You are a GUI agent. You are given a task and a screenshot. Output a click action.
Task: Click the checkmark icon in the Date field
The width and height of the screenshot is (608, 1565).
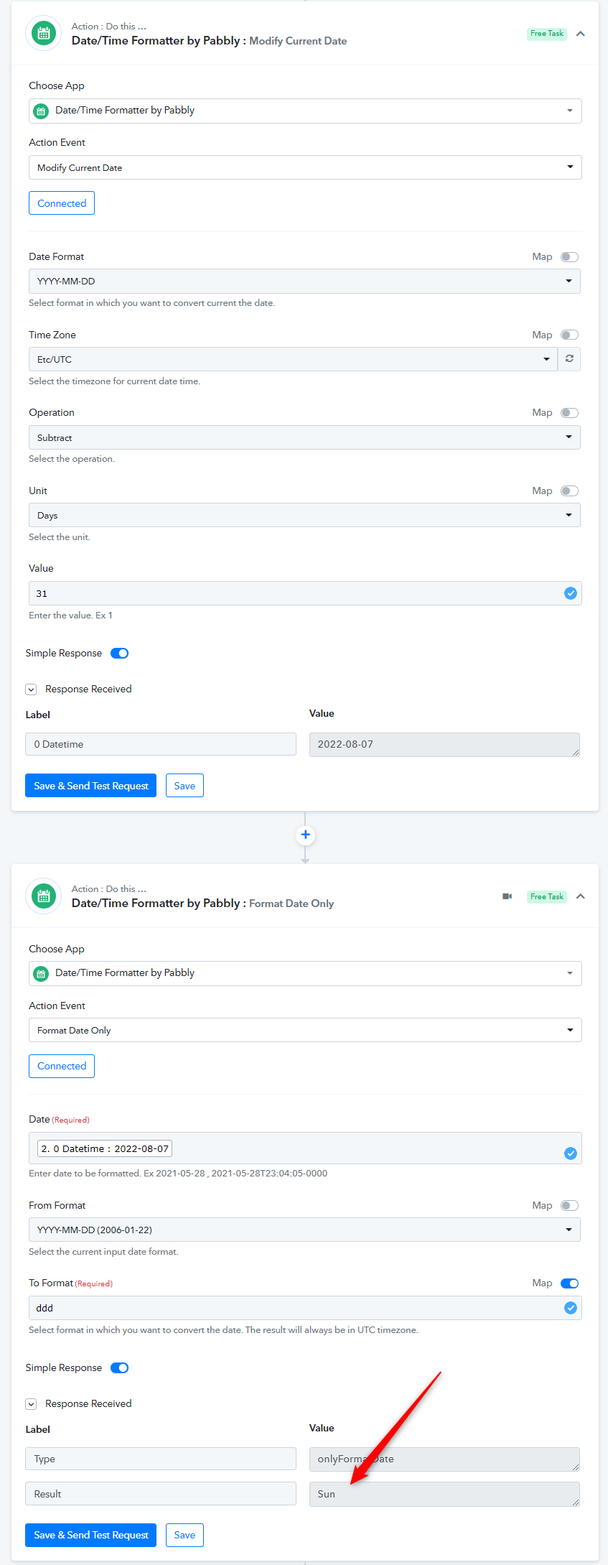[571, 1153]
